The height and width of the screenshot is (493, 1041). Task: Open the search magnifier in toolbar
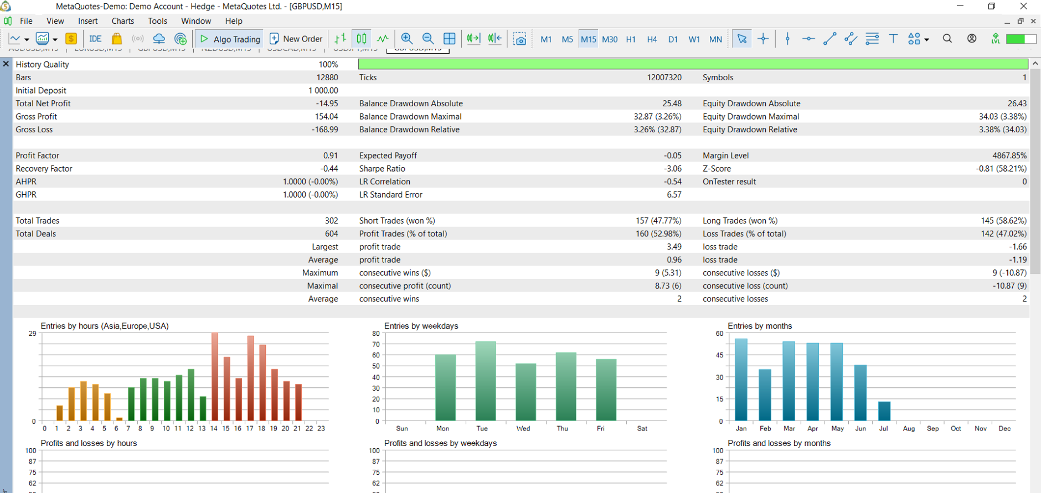click(947, 39)
